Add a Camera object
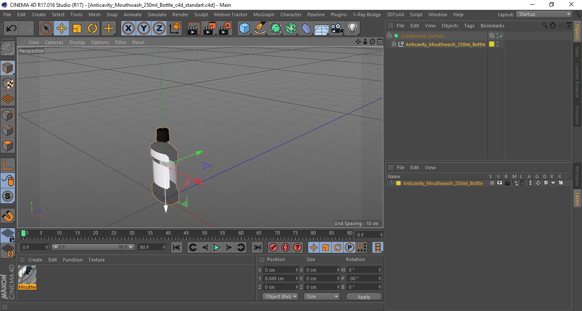Viewport: 582px width, 311px height. 337,29
